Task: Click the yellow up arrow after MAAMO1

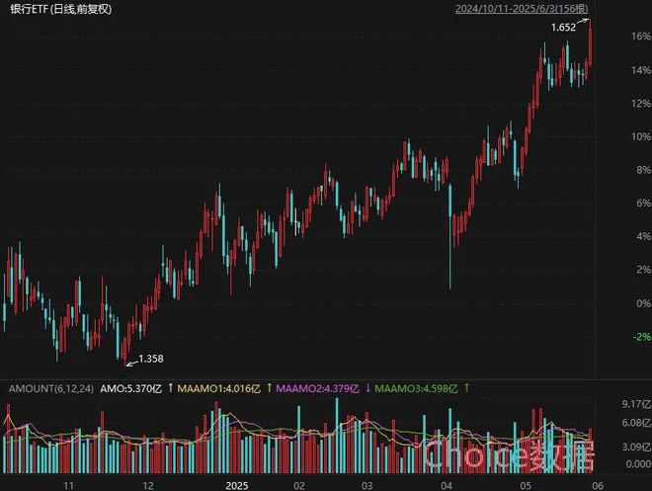Action: pyautogui.click(x=269, y=388)
